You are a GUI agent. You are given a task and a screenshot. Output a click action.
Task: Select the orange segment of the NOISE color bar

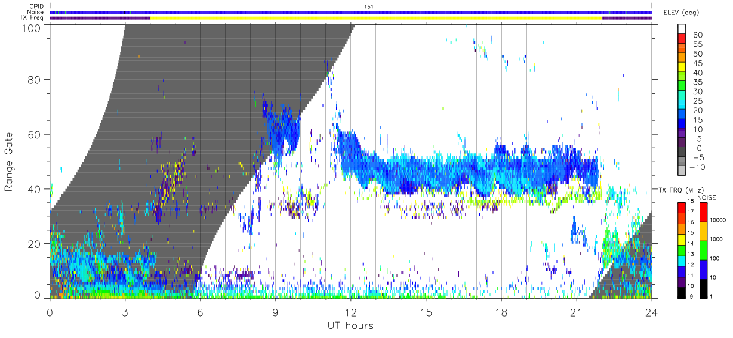pos(703,231)
